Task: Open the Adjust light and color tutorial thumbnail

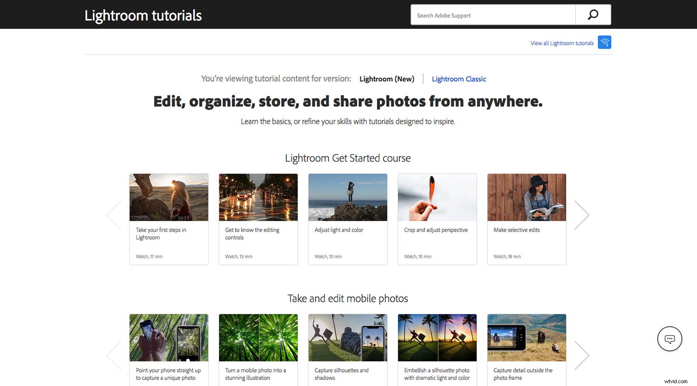Action: (x=348, y=197)
